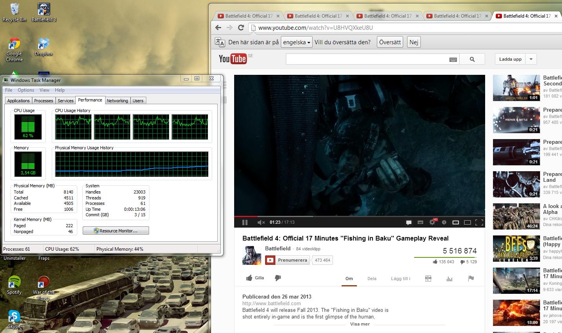This screenshot has width=562, height=333.
Task: Open video quality settings gear icon
Action: pyautogui.click(x=432, y=222)
